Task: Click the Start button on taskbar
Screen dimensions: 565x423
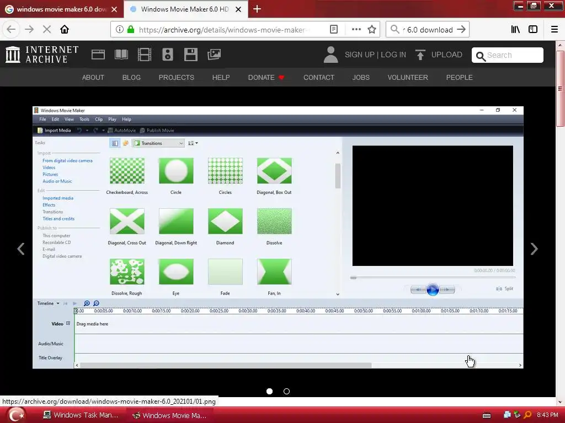Action: pyautogui.click(x=16, y=415)
